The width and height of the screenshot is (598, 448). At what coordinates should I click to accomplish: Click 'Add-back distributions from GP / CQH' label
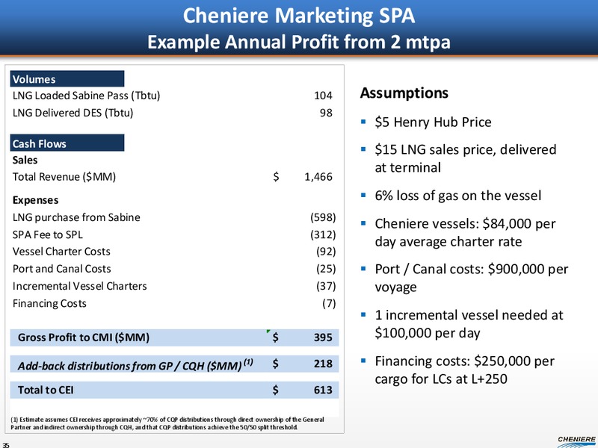click(135, 365)
